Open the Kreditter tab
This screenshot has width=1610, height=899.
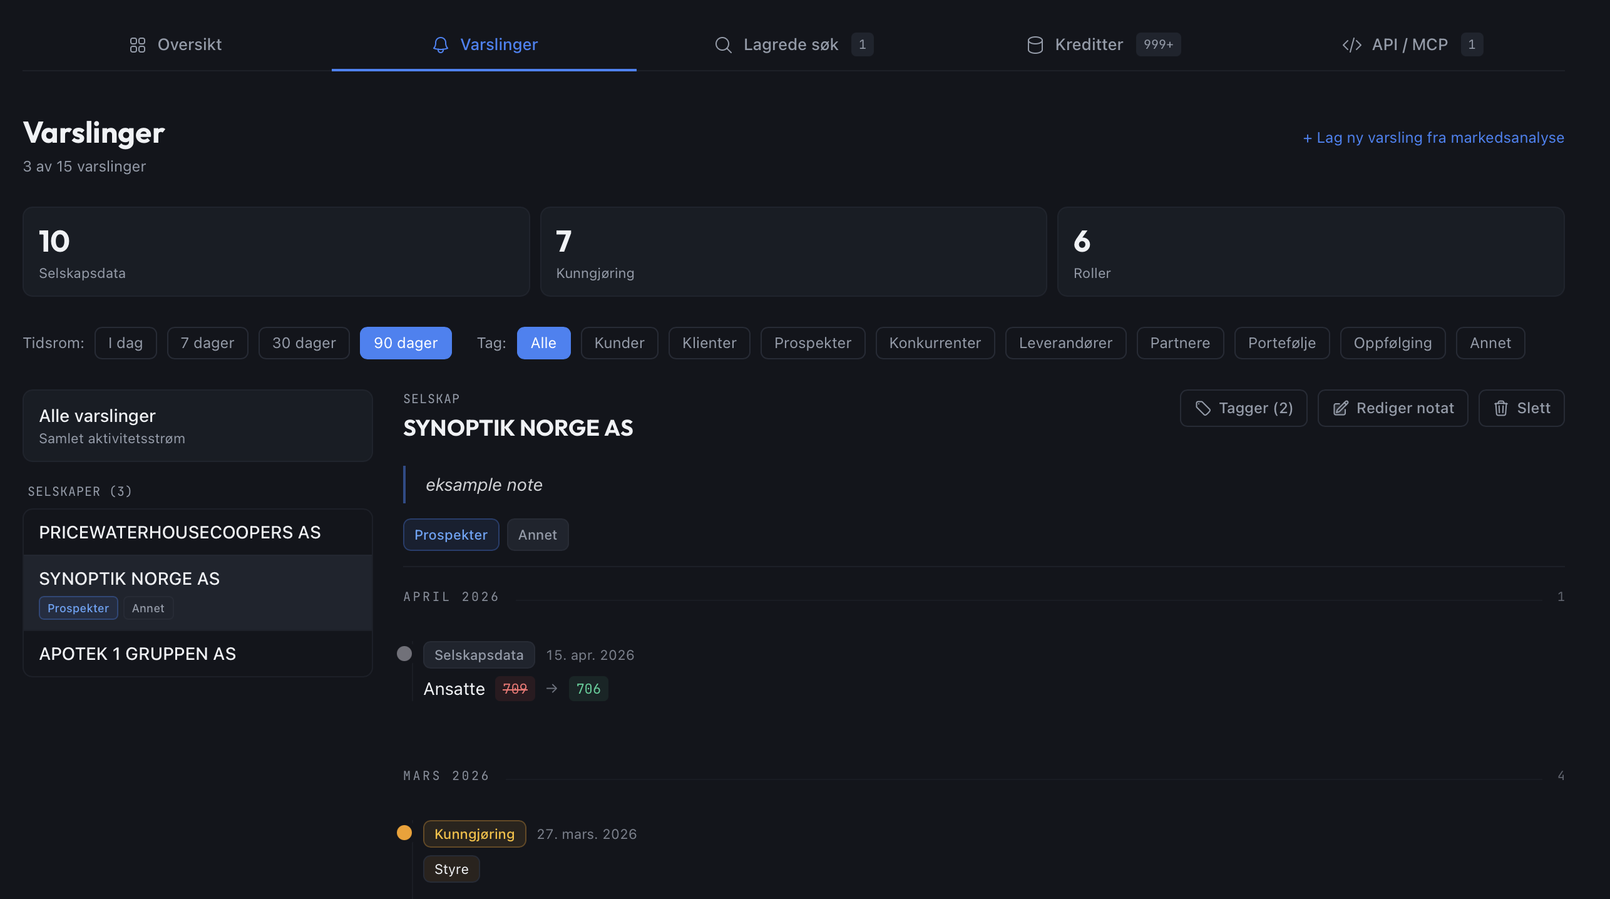click(1104, 44)
